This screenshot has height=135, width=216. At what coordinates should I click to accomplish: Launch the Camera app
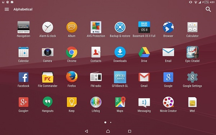point(48,52)
